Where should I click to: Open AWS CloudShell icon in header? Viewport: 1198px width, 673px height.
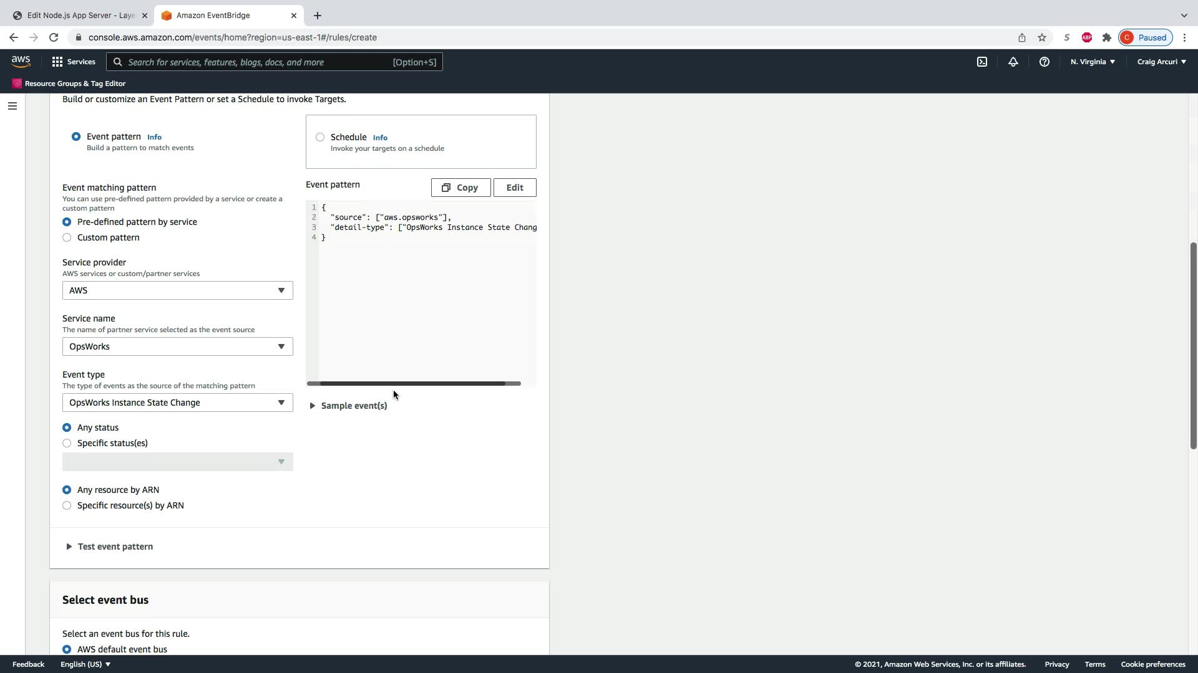[982, 62]
